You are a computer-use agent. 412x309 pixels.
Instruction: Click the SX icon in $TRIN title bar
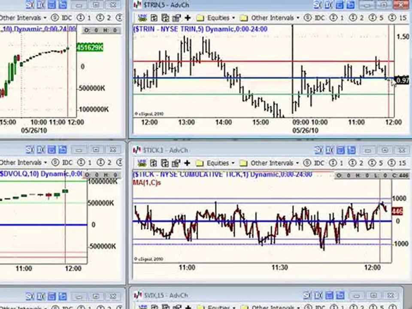(x=318, y=4)
